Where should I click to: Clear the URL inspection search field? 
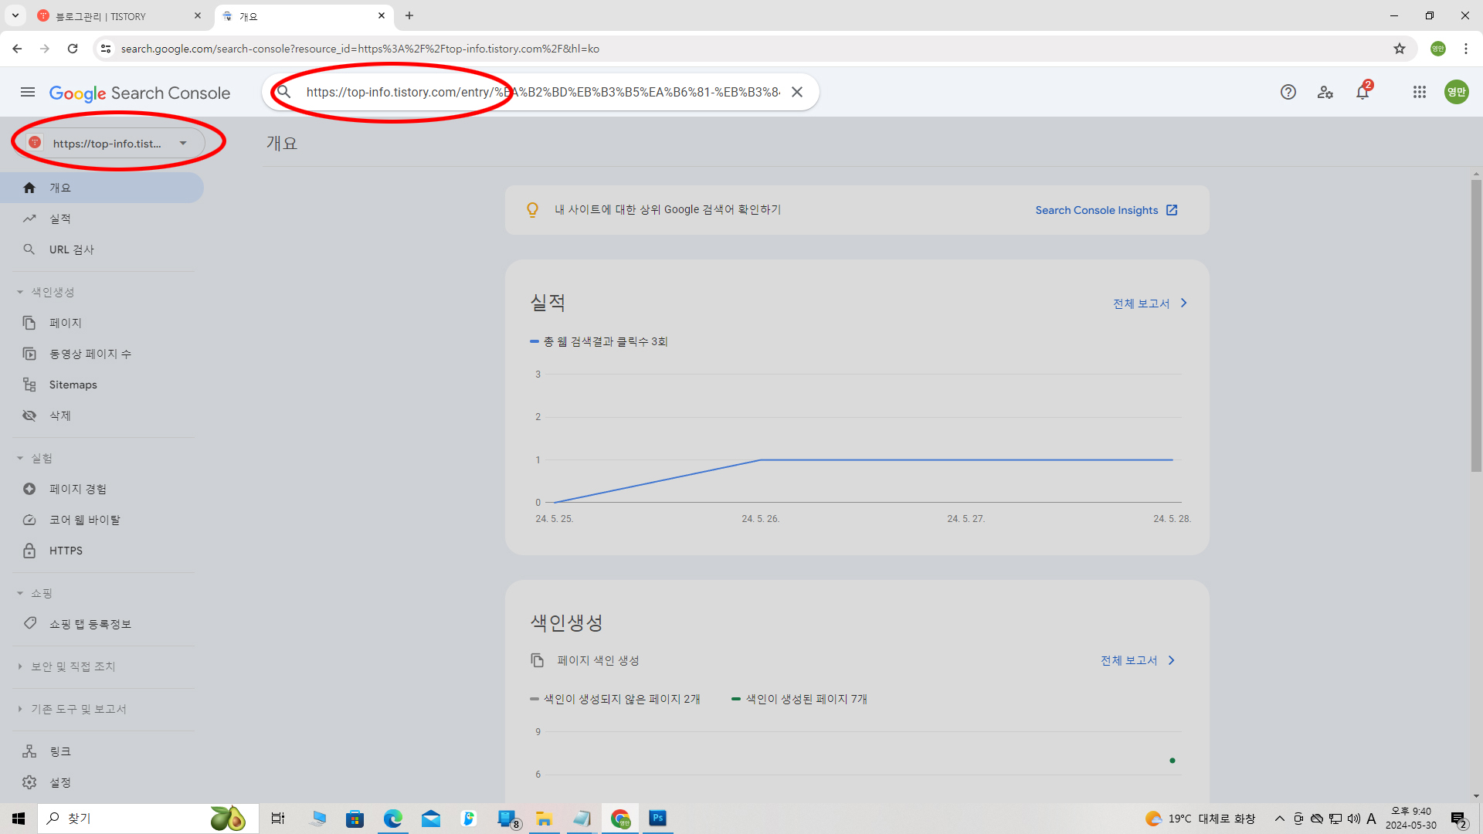click(797, 92)
